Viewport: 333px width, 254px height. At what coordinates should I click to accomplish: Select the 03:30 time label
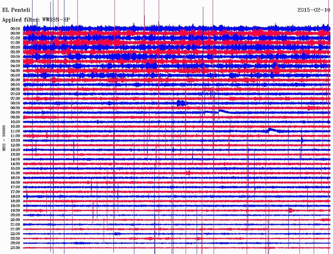coord(15,61)
